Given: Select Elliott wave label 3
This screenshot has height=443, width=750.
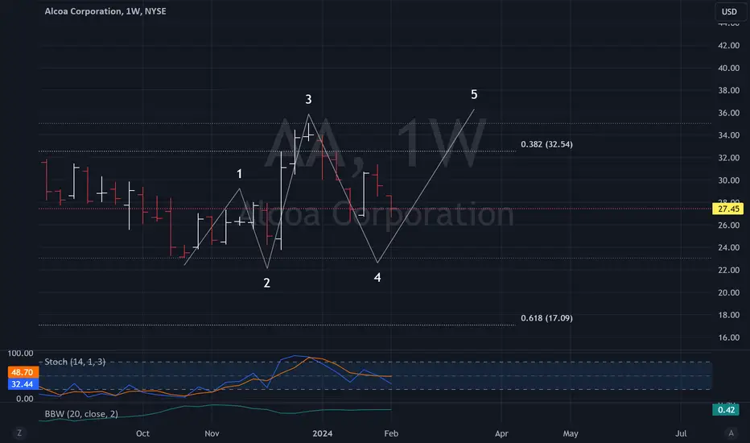Looking at the screenshot, I should click(x=308, y=99).
